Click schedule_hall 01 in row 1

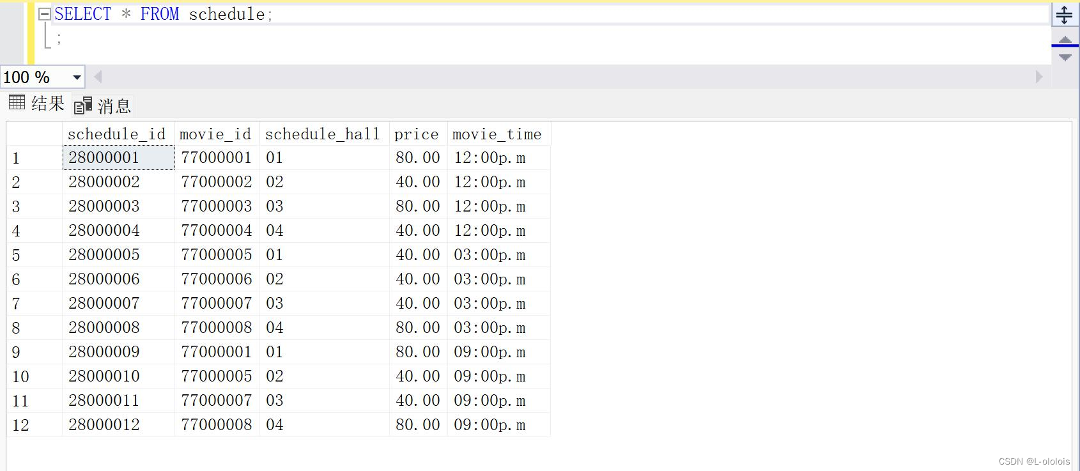(x=325, y=158)
